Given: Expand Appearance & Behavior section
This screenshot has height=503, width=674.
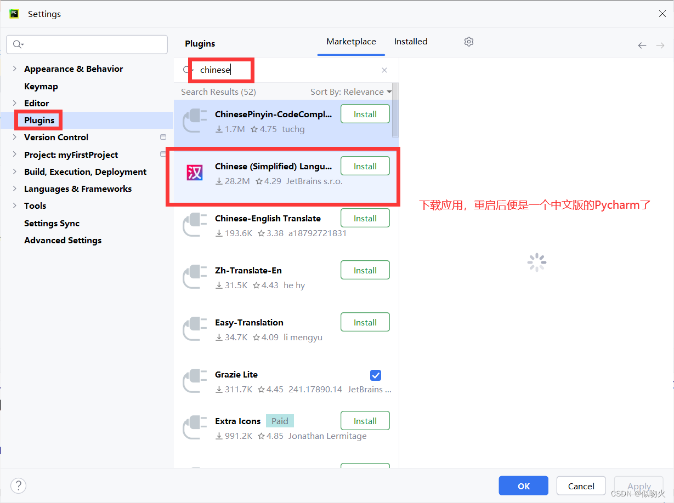Looking at the screenshot, I should tap(15, 68).
